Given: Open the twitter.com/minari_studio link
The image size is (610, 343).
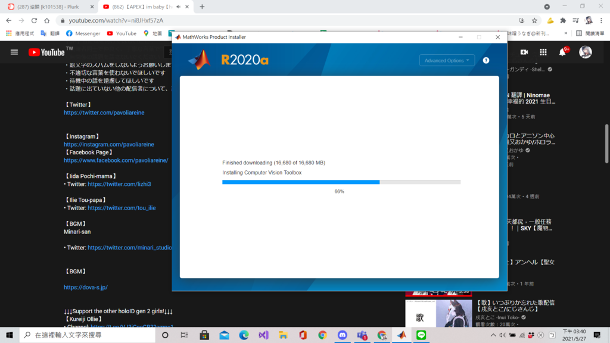Looking at the screenshot, I should [x=129, y=247].
